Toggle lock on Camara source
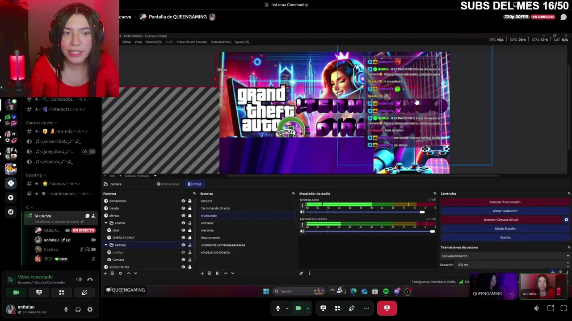 (x=189, y=259)
